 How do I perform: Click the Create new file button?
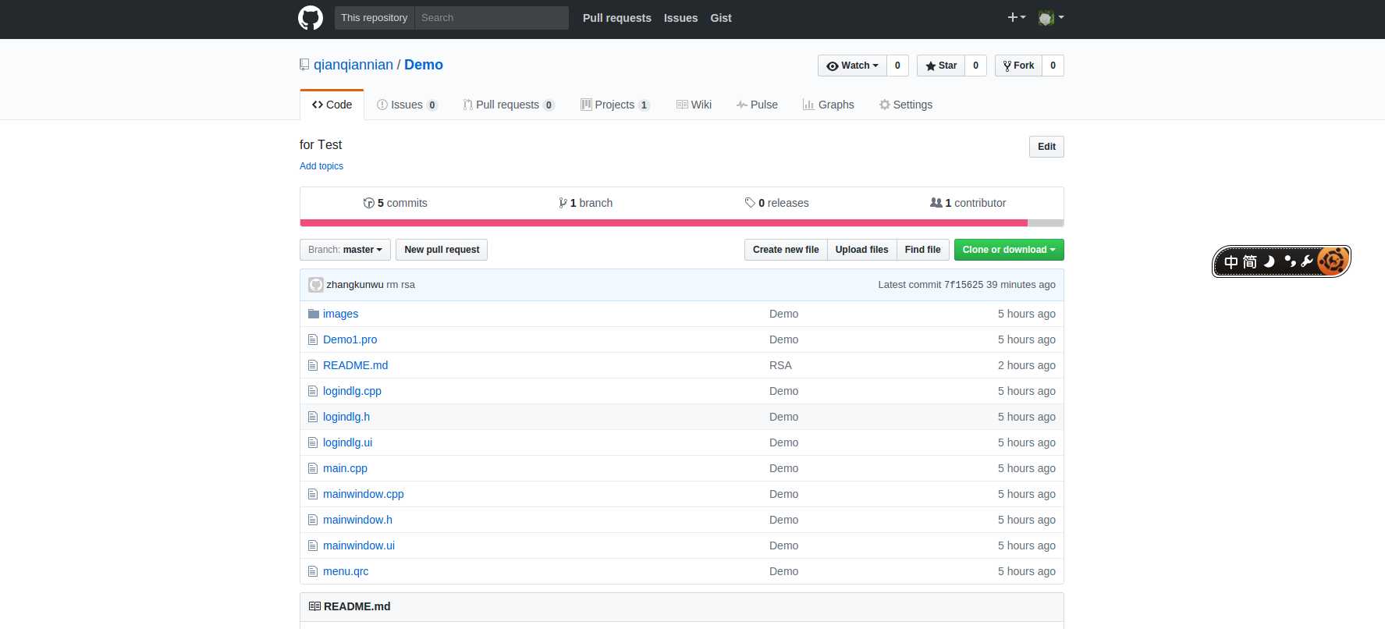(786, 250)
